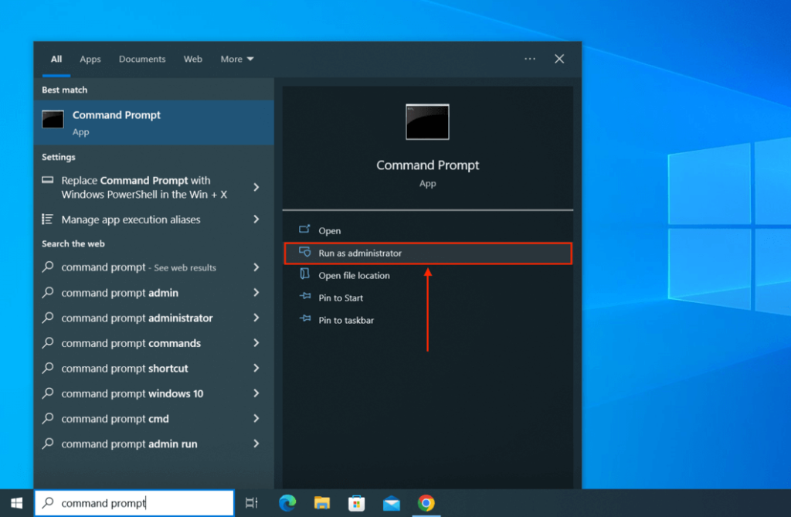This screenshot has height=517, width=791.
Task: Launch File Explorer from taskbar
Action: click(x=322, y=503)
